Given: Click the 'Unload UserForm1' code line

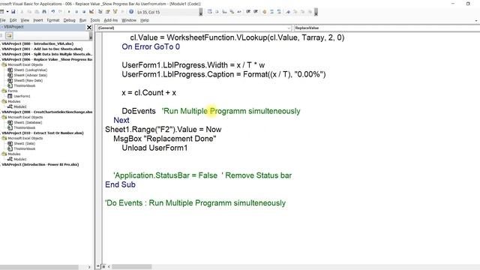Looking at the screenshot, I should (x=154, y=148).
